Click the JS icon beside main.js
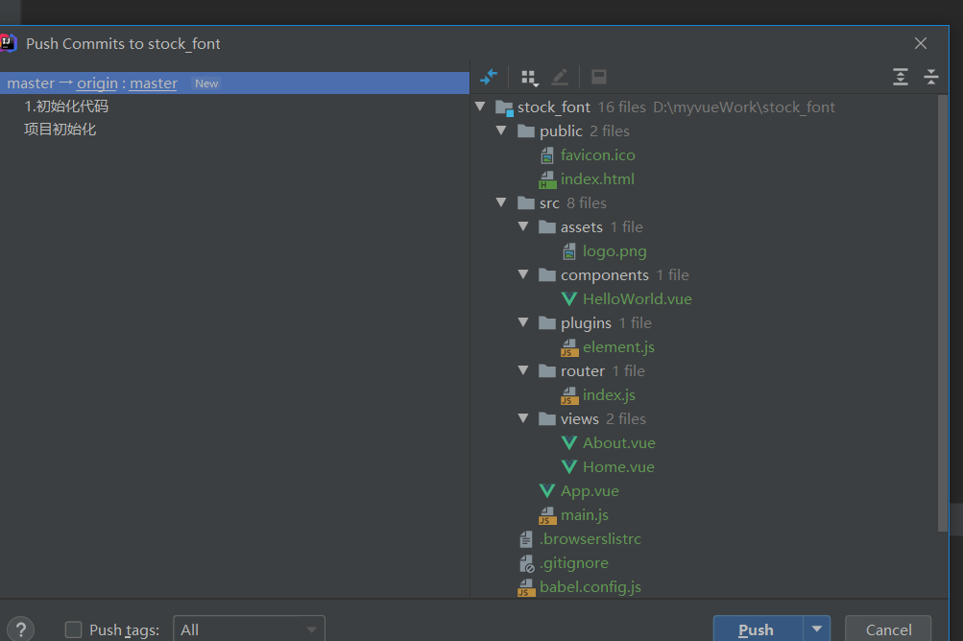Image resolution: width=963 pixels, height=641 pixels. click(x=547, y=515)
